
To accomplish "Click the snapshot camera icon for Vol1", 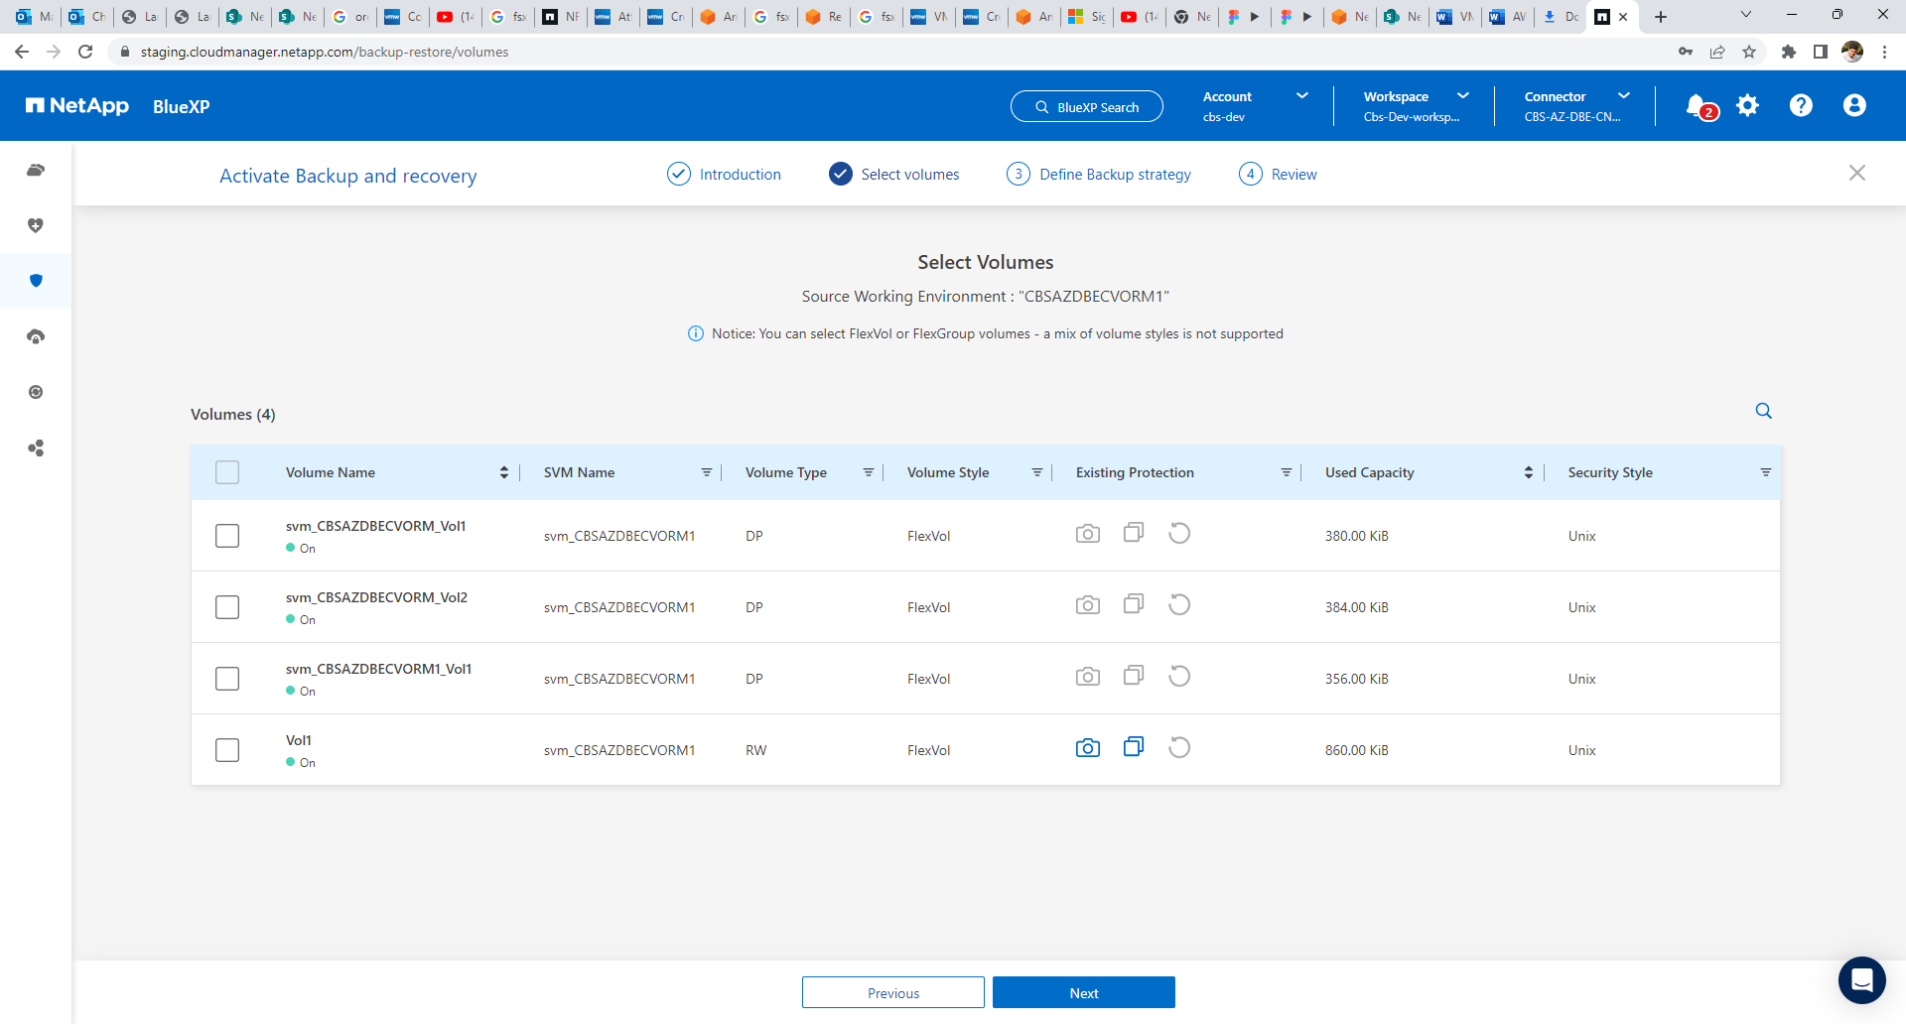I will [x=1088, y=748].
